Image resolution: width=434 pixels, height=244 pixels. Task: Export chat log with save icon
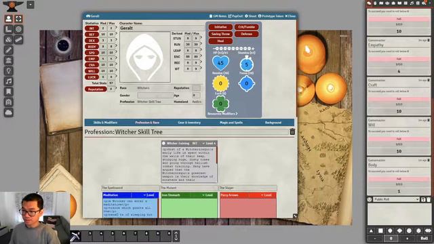point(423,199)
